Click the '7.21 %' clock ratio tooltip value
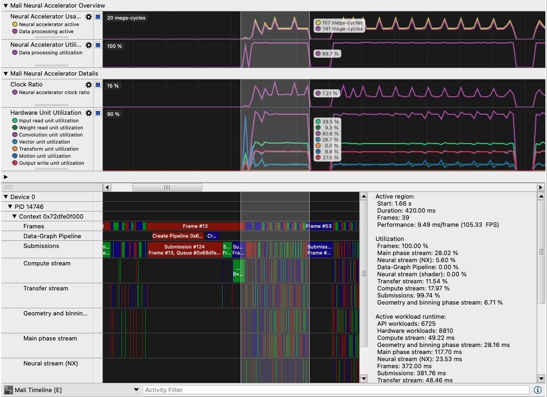The width and height of the screenshot is (547, 397). tap(329, 94)
